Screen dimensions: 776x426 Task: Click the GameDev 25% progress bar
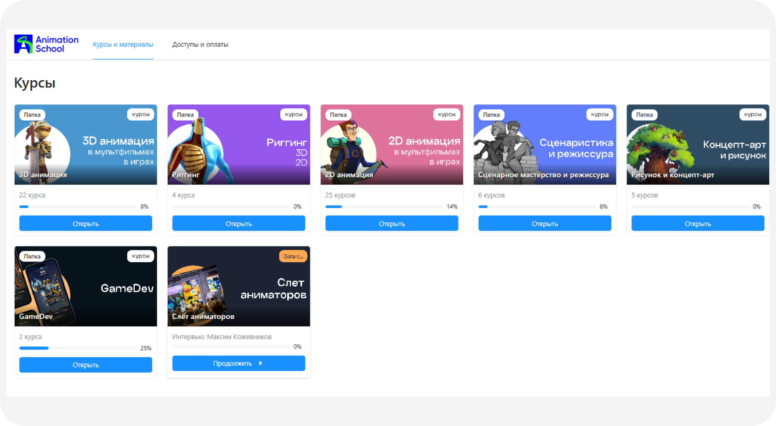click(78, 348)
